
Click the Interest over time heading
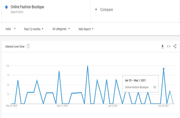(15, 46)
